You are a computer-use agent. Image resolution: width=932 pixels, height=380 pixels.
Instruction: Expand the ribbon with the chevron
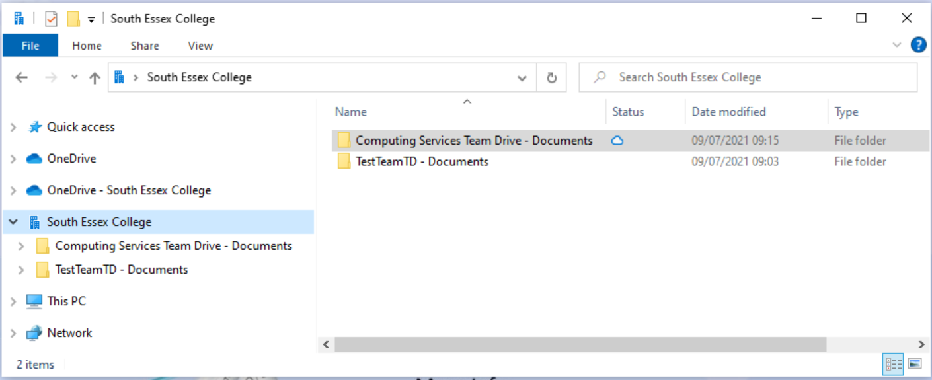pyautogui.click(x=897, y=45)
